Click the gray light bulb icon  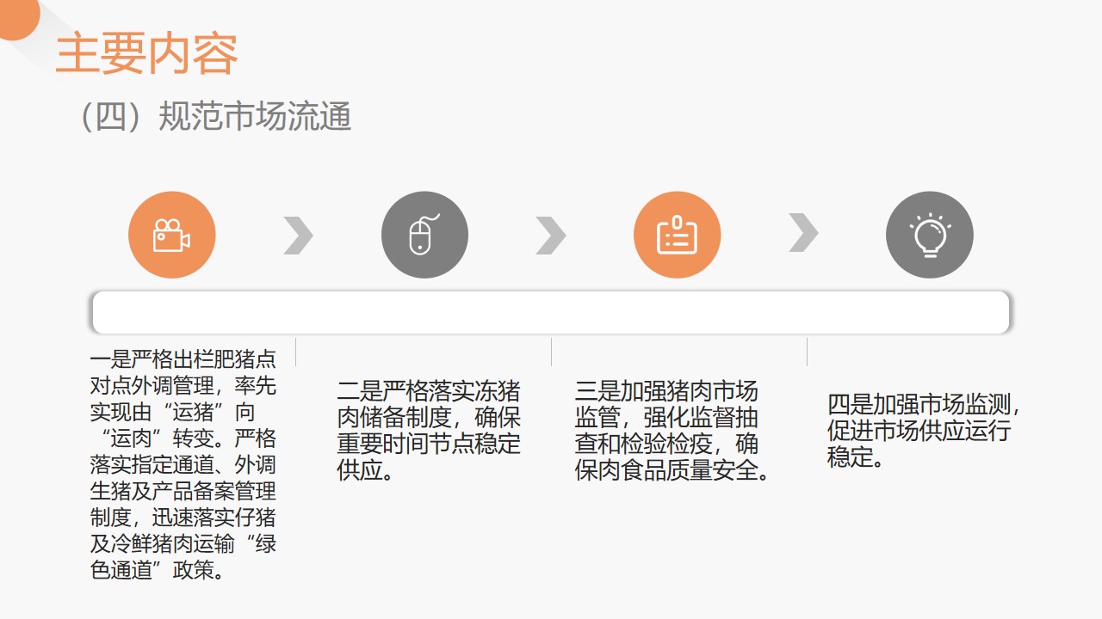(930, 235)
